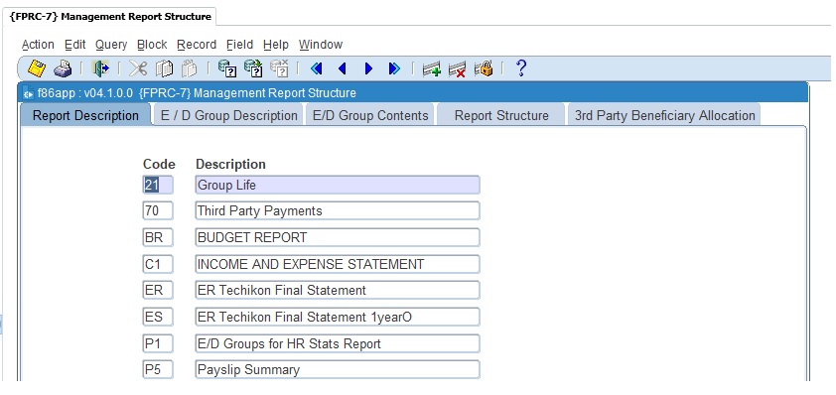Viewport: 836px width, 395px height.
Task: Go to the first record arrow
Action: 316,68
